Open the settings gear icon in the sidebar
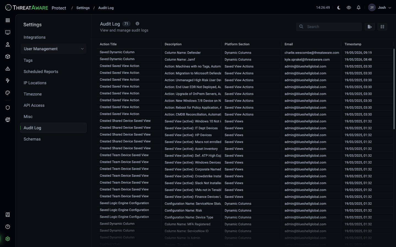Screen dimensions: 396x247 (8, 239)
